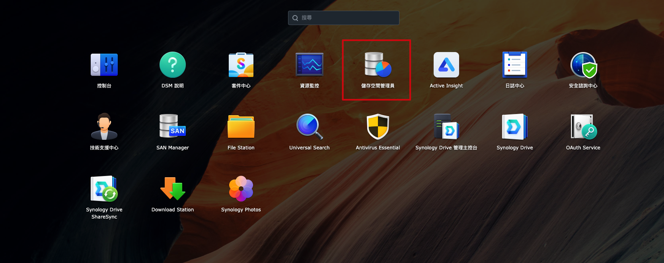
Task: Launch 安全諮詢中心 Security Advisor
Action: 583,65
